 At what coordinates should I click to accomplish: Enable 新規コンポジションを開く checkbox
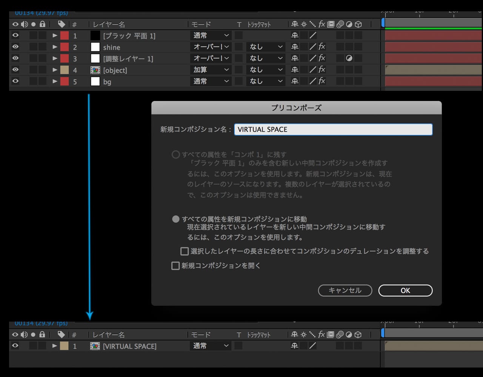[x=175, y=266]
